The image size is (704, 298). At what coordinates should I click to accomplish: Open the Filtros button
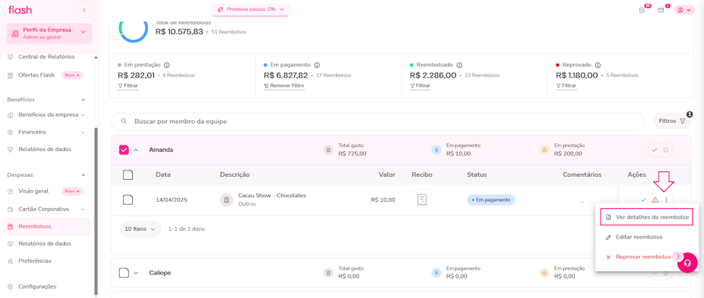pos(672,120)
